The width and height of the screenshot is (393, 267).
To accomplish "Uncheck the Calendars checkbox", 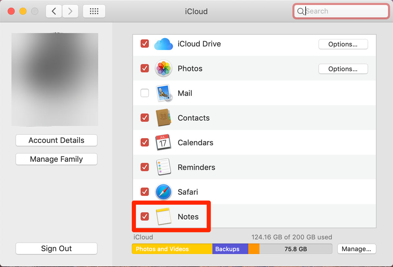I will click(x=145, y=142).
